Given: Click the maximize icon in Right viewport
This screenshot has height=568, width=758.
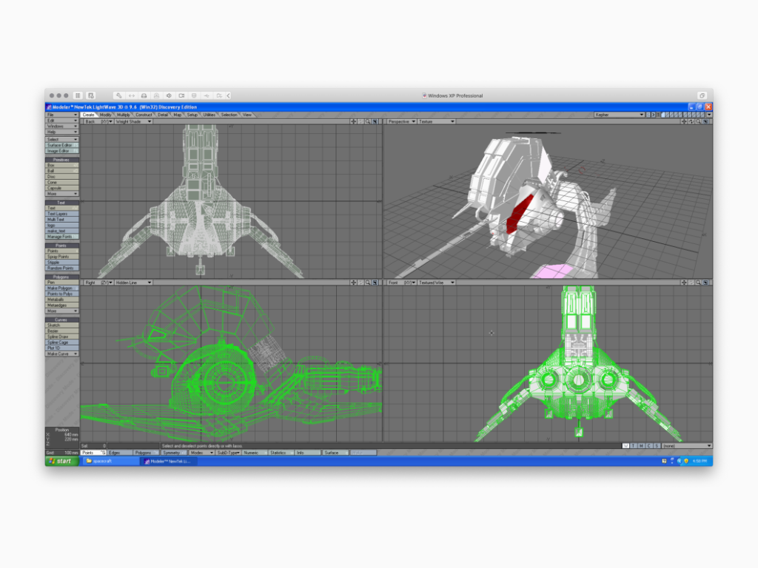Looking at the screenshot, I should pos(375,283).
